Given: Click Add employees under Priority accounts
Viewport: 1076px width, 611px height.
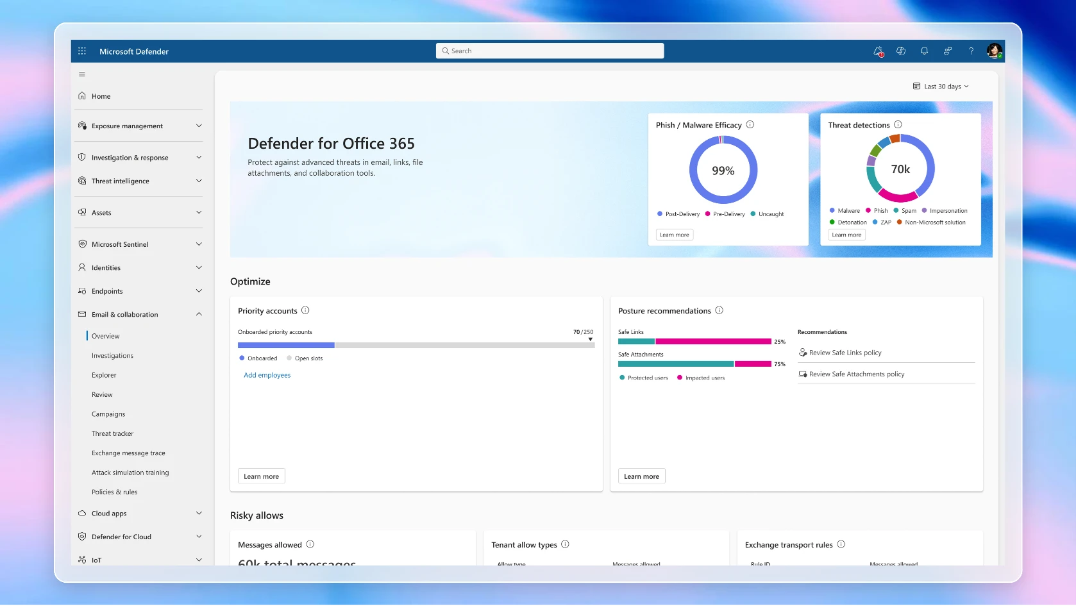Looking at the screenshot, I should (267, 375).
